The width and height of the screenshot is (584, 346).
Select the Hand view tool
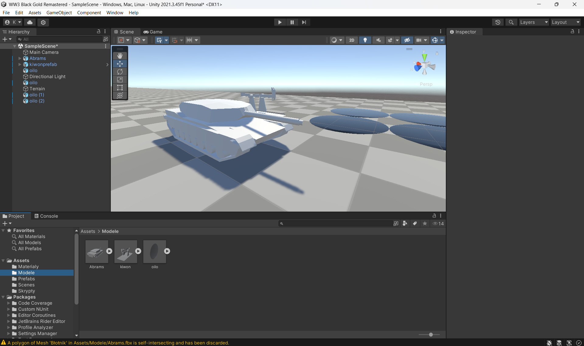120,56
